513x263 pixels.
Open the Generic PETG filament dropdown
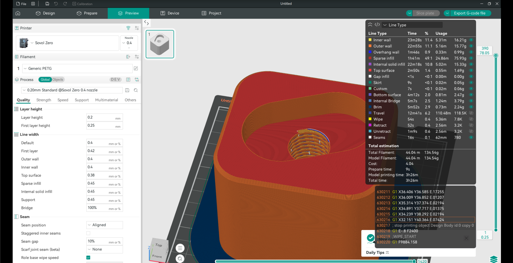coord(77,69)
